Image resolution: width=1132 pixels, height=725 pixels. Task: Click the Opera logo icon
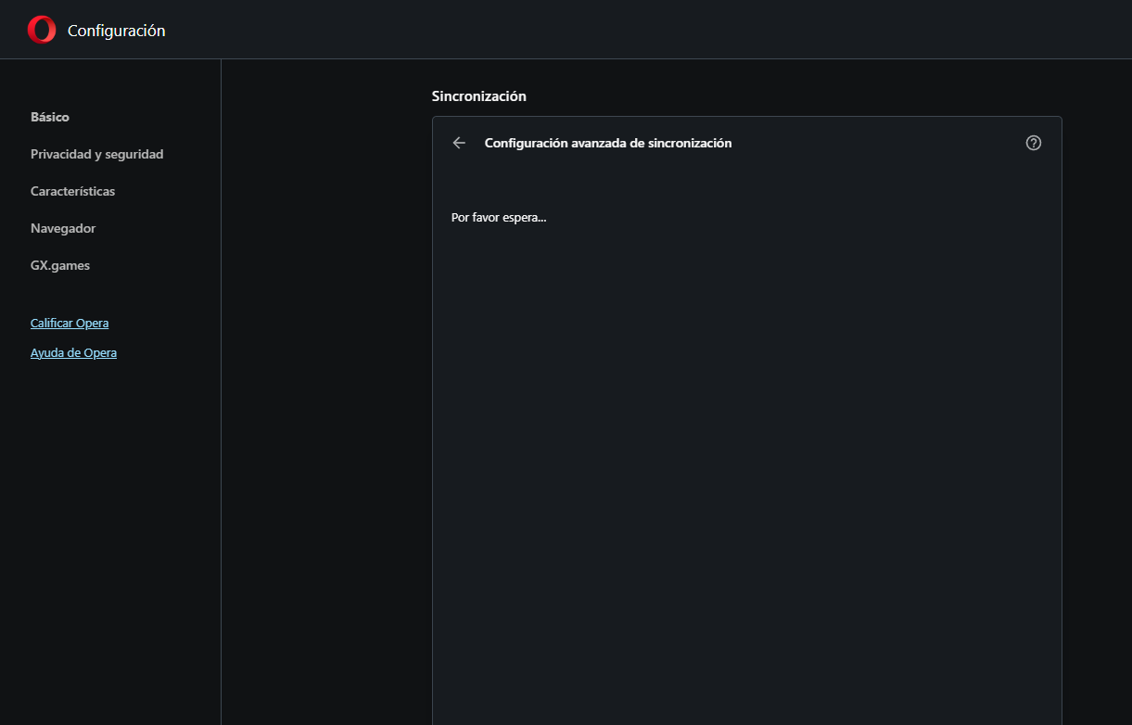click(42, 31)
